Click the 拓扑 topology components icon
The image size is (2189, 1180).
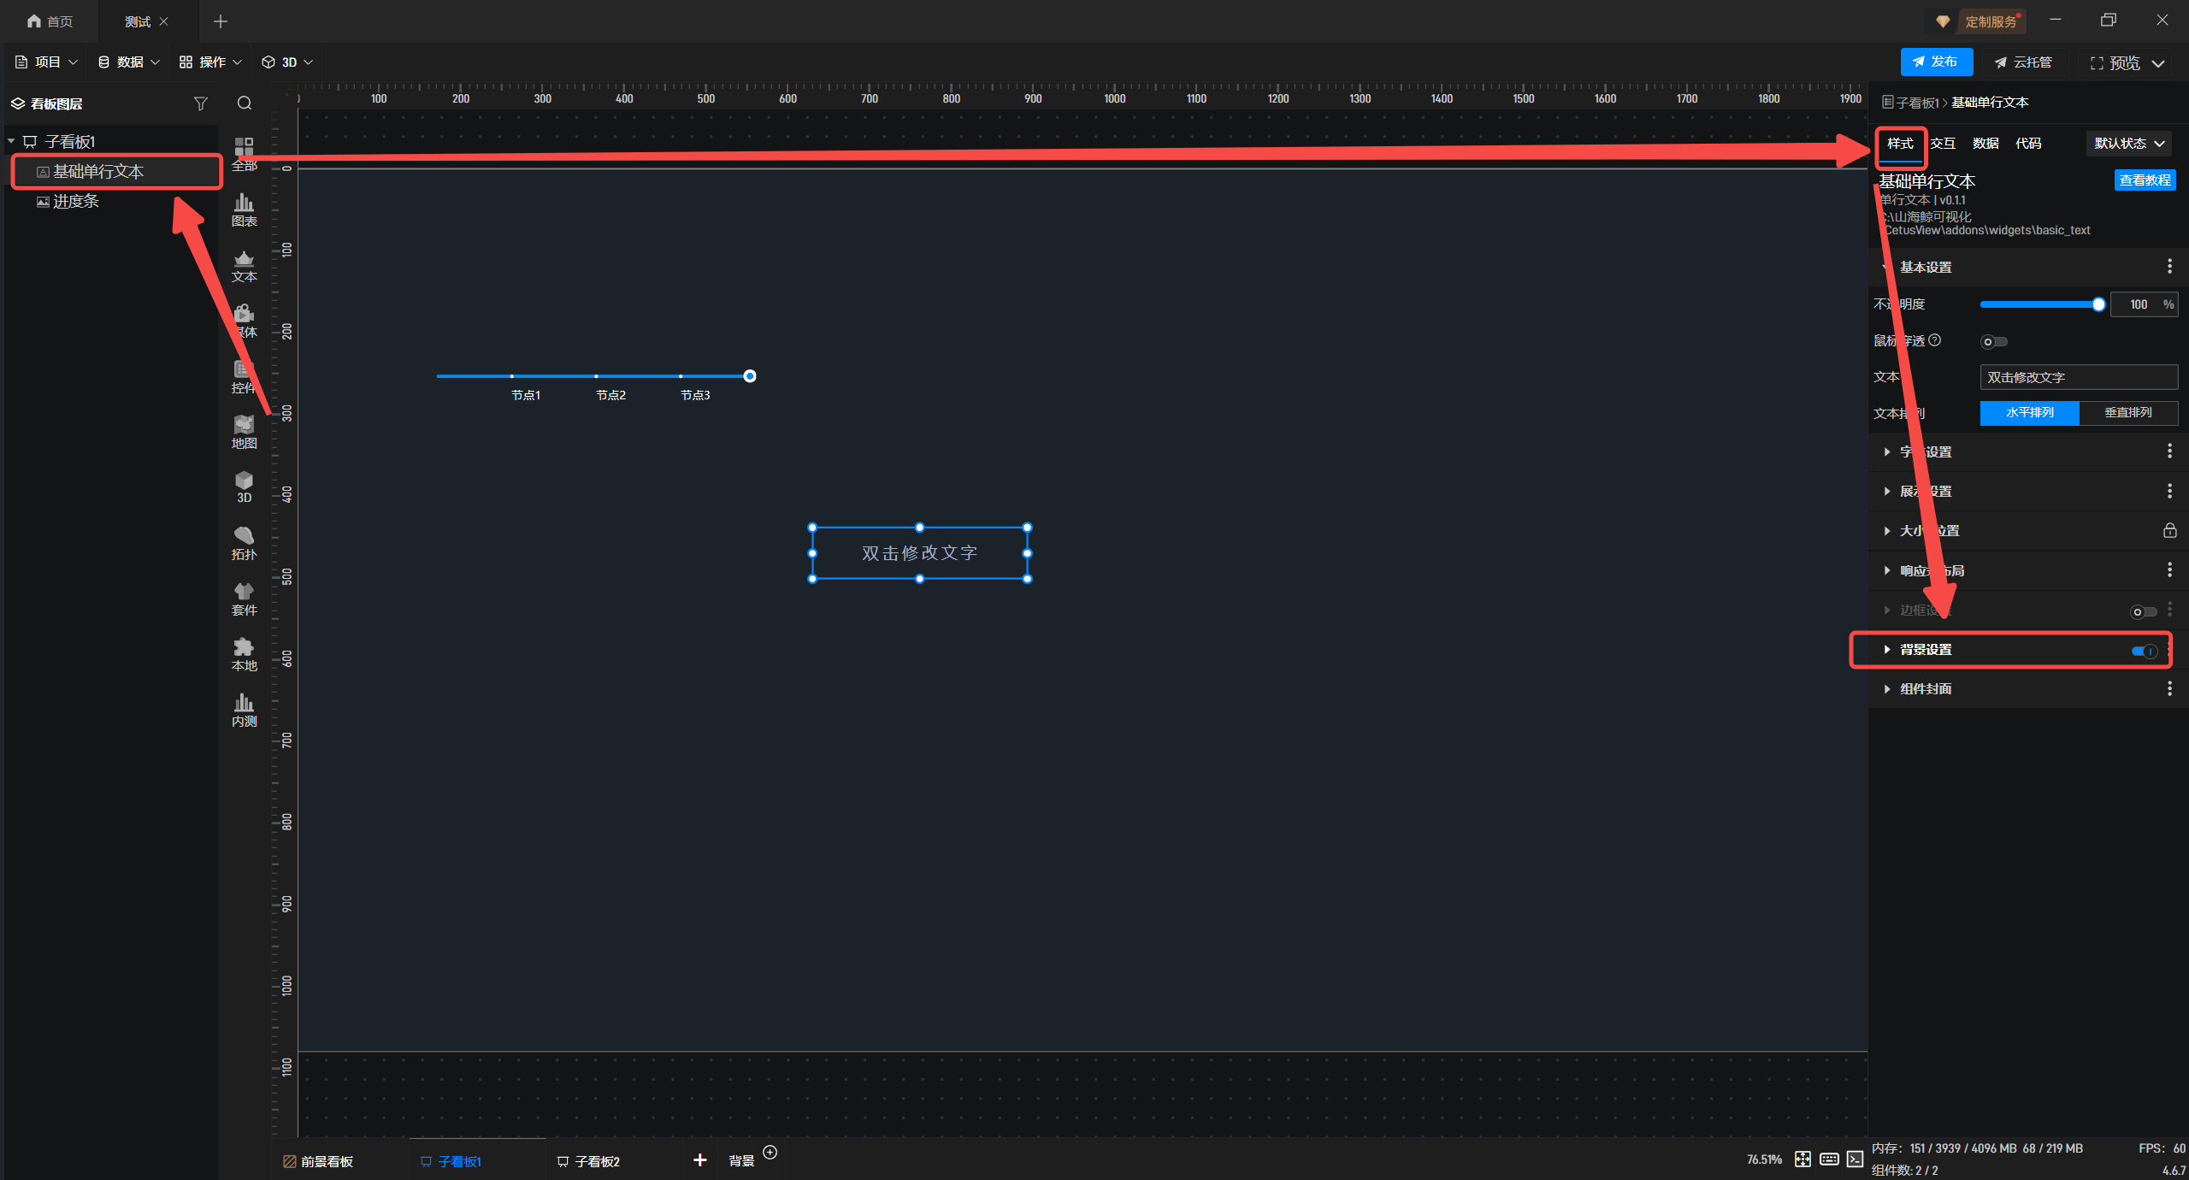pyautogui.click(x=244, y=542)
